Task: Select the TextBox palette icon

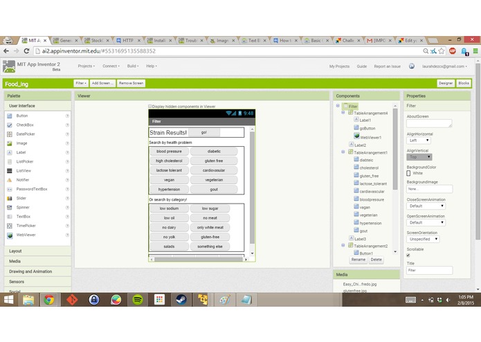Action: pos(10,217)
